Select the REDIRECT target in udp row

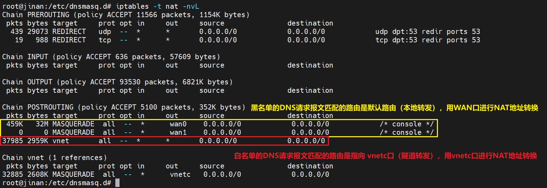click(x=69, y=32)
